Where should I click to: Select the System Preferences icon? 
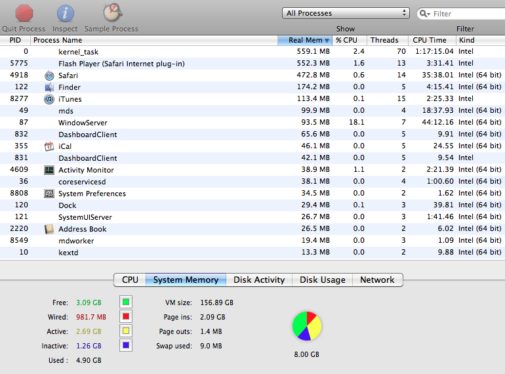pyautogui.click(x=49, y=194)
